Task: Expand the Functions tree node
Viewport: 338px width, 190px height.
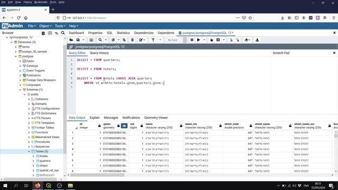Action: coord(29,132)
